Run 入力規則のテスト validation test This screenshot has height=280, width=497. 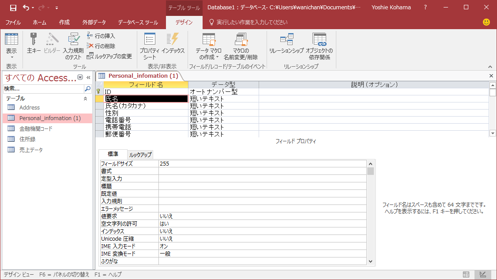[x=73, y=46]
